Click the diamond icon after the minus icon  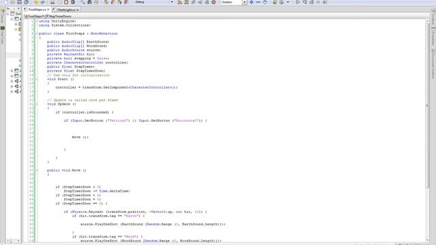(x=265, y=2)
